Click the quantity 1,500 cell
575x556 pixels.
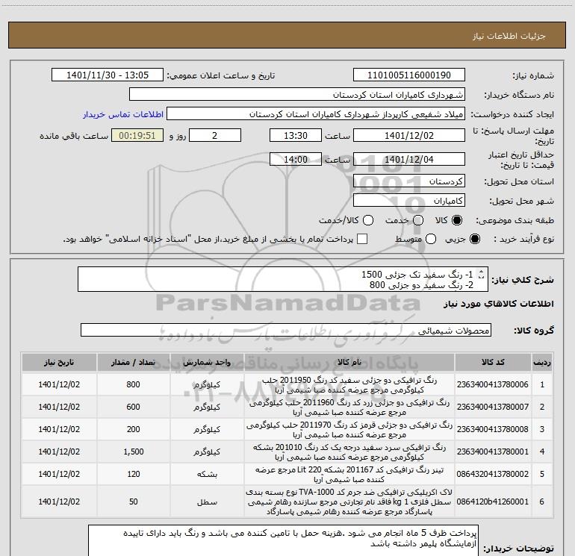click(133, 452)
